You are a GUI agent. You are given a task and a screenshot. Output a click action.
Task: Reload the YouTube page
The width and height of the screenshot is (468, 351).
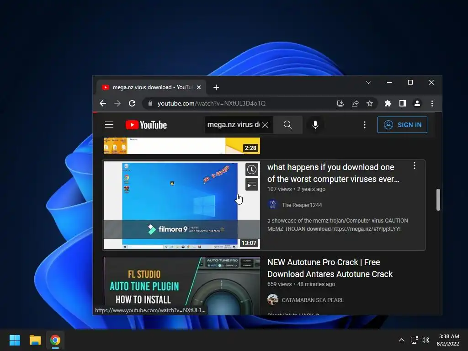132,103
